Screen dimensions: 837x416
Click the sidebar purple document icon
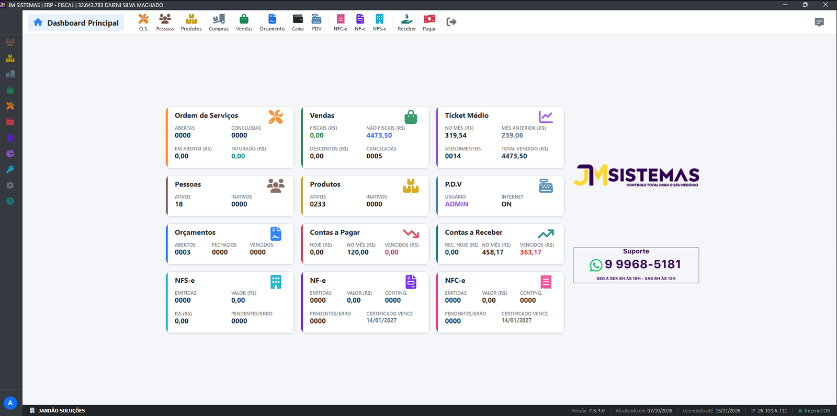[x=10, y=137]
